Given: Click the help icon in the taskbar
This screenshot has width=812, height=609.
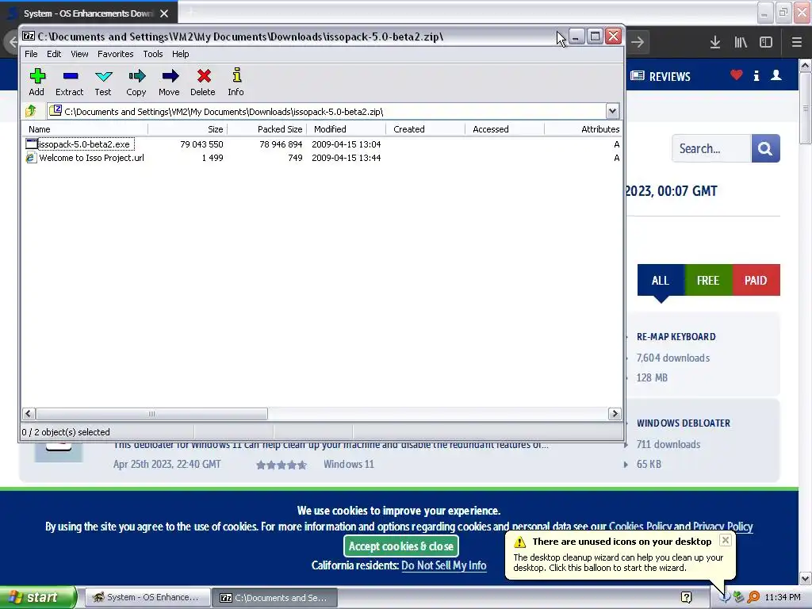Looking at the screenshot, I should (686, 598).
